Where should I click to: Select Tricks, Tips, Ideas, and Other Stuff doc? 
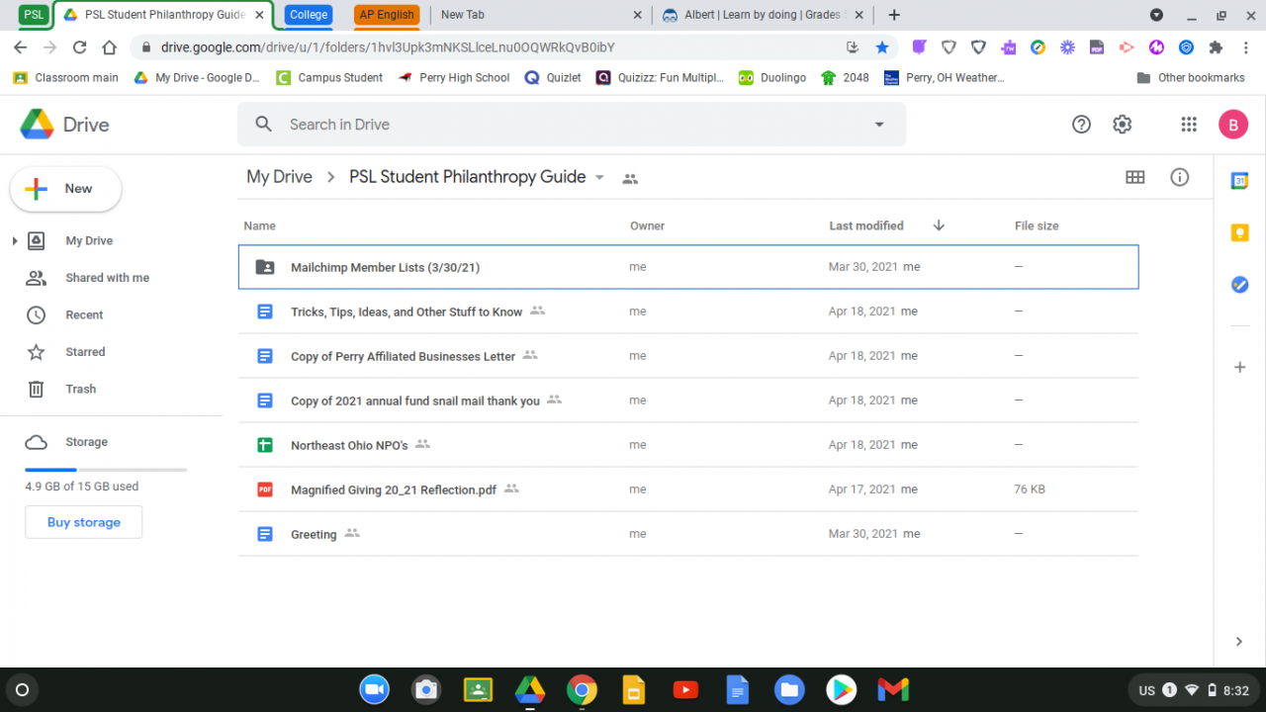pyautogui.click(x=688, y=311)
